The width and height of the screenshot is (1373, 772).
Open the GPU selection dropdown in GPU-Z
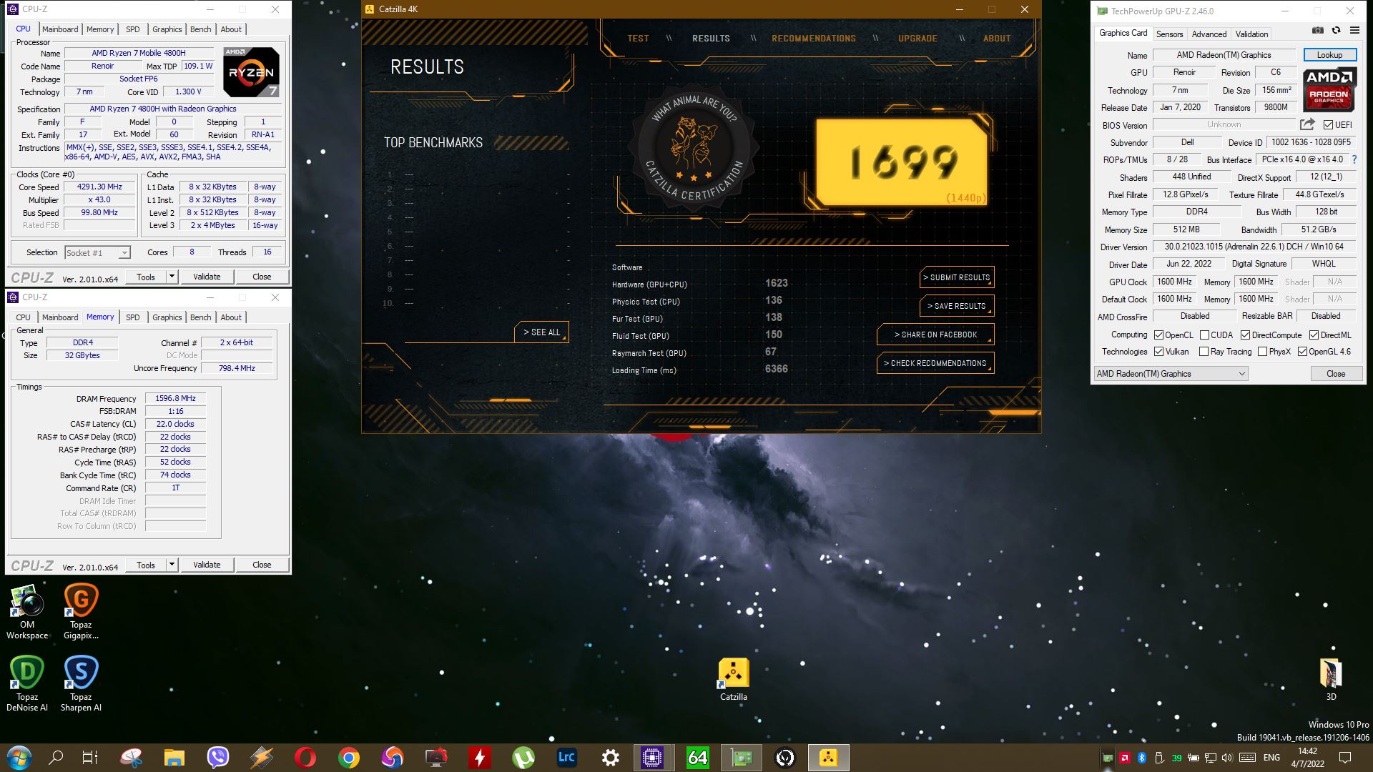click(1171, 374)
